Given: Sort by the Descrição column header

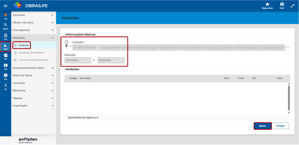Looking at the screenshot, I should [x=85, y=78].
